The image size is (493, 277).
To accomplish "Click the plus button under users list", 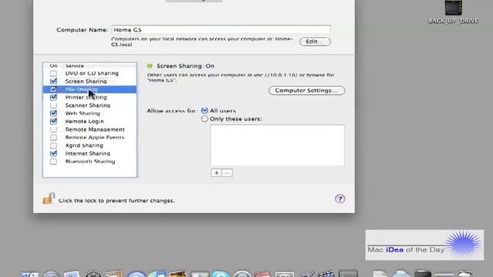I will [x=216, y=172].
